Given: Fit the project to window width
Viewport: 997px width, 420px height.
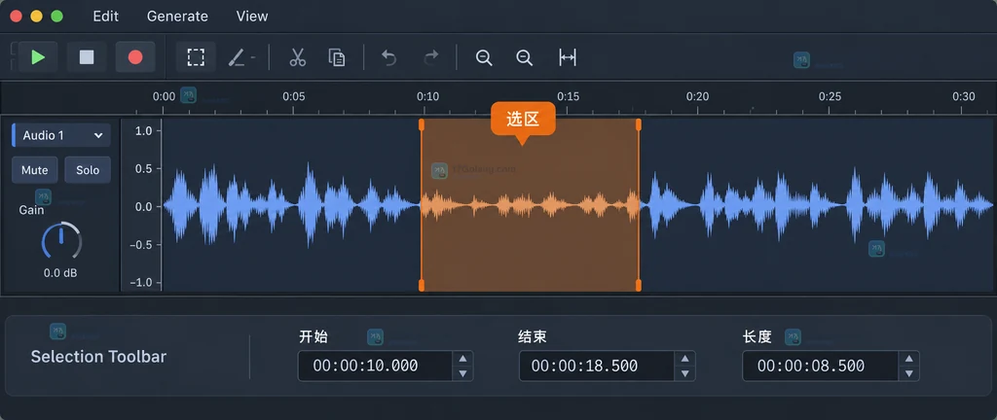Looking at the screenshot, I should (x=568, y=57).
